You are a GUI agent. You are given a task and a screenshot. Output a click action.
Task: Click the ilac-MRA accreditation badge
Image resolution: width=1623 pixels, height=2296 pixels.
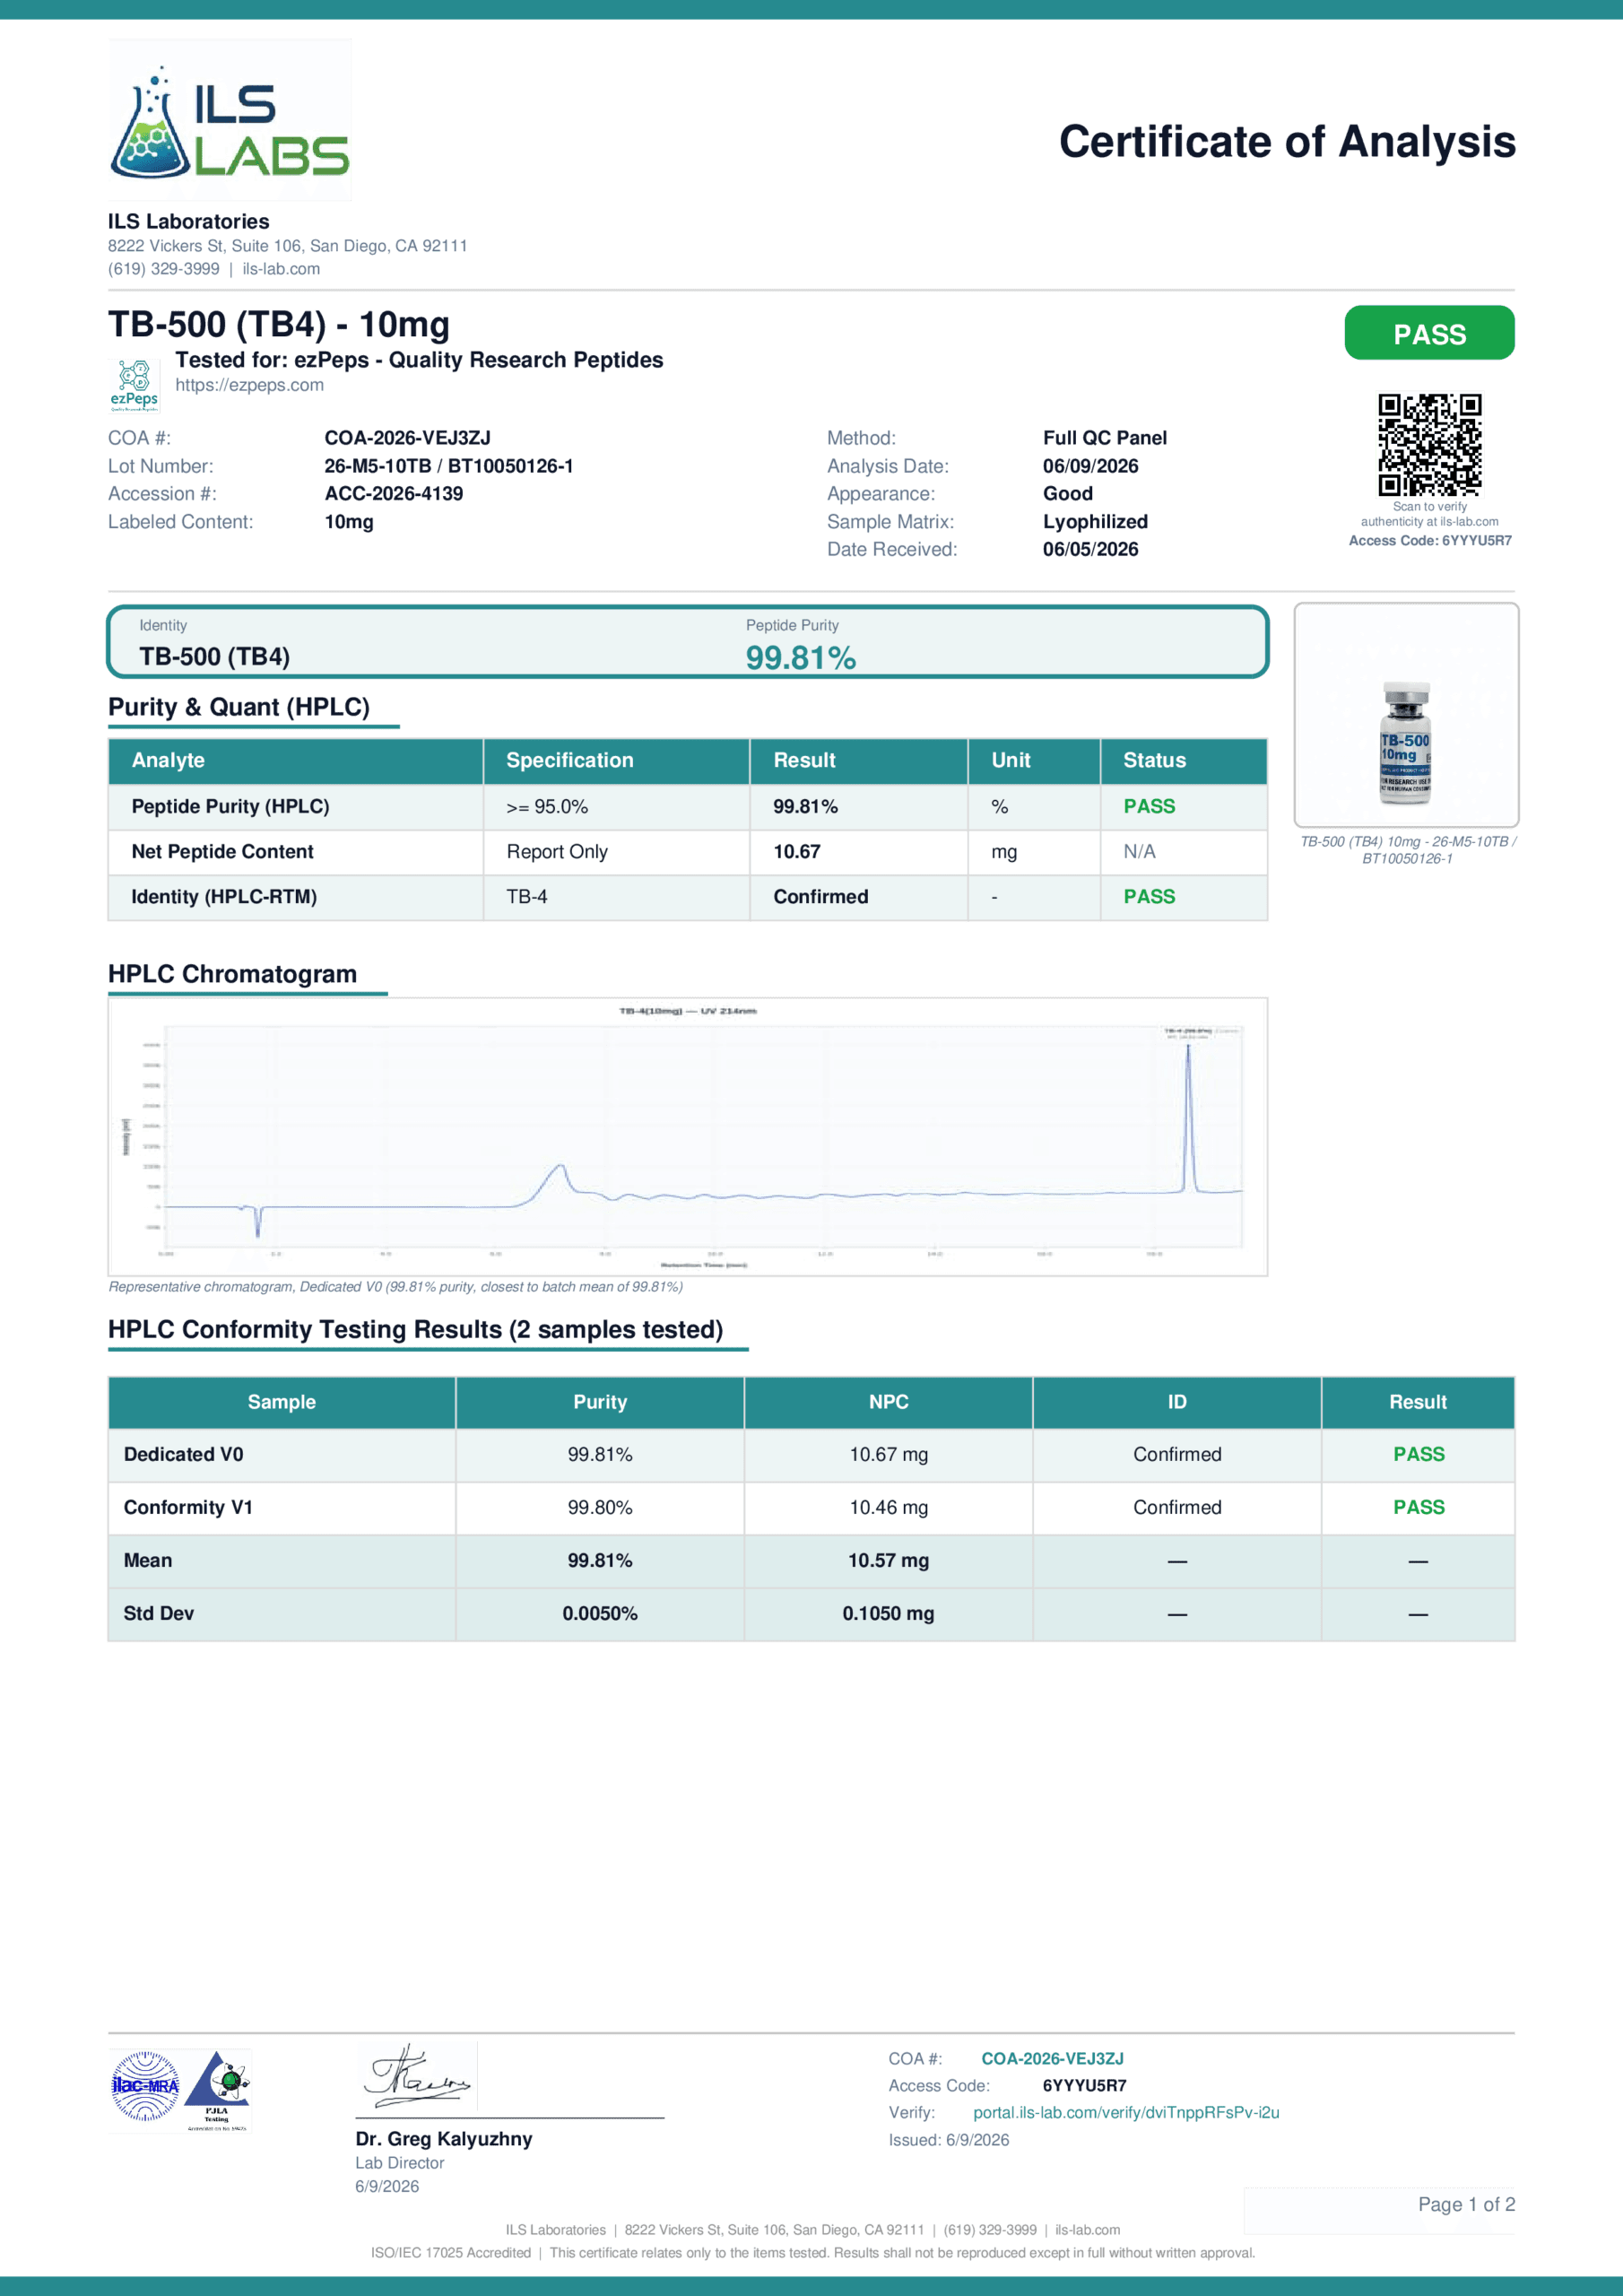(145, 2086)
